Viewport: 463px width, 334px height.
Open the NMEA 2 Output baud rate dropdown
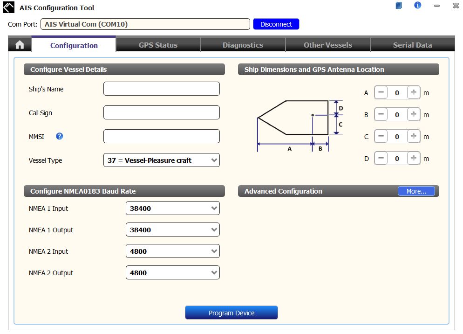(x=172, y=272)
